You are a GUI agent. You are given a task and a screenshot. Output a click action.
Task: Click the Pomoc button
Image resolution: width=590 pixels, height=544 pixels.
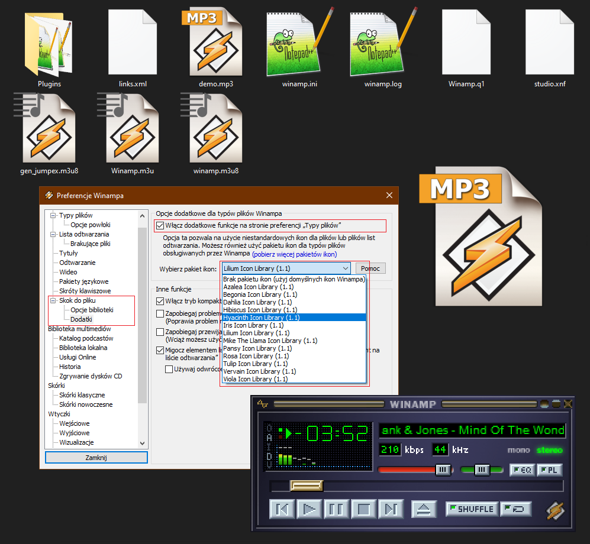tap(370, 268)
